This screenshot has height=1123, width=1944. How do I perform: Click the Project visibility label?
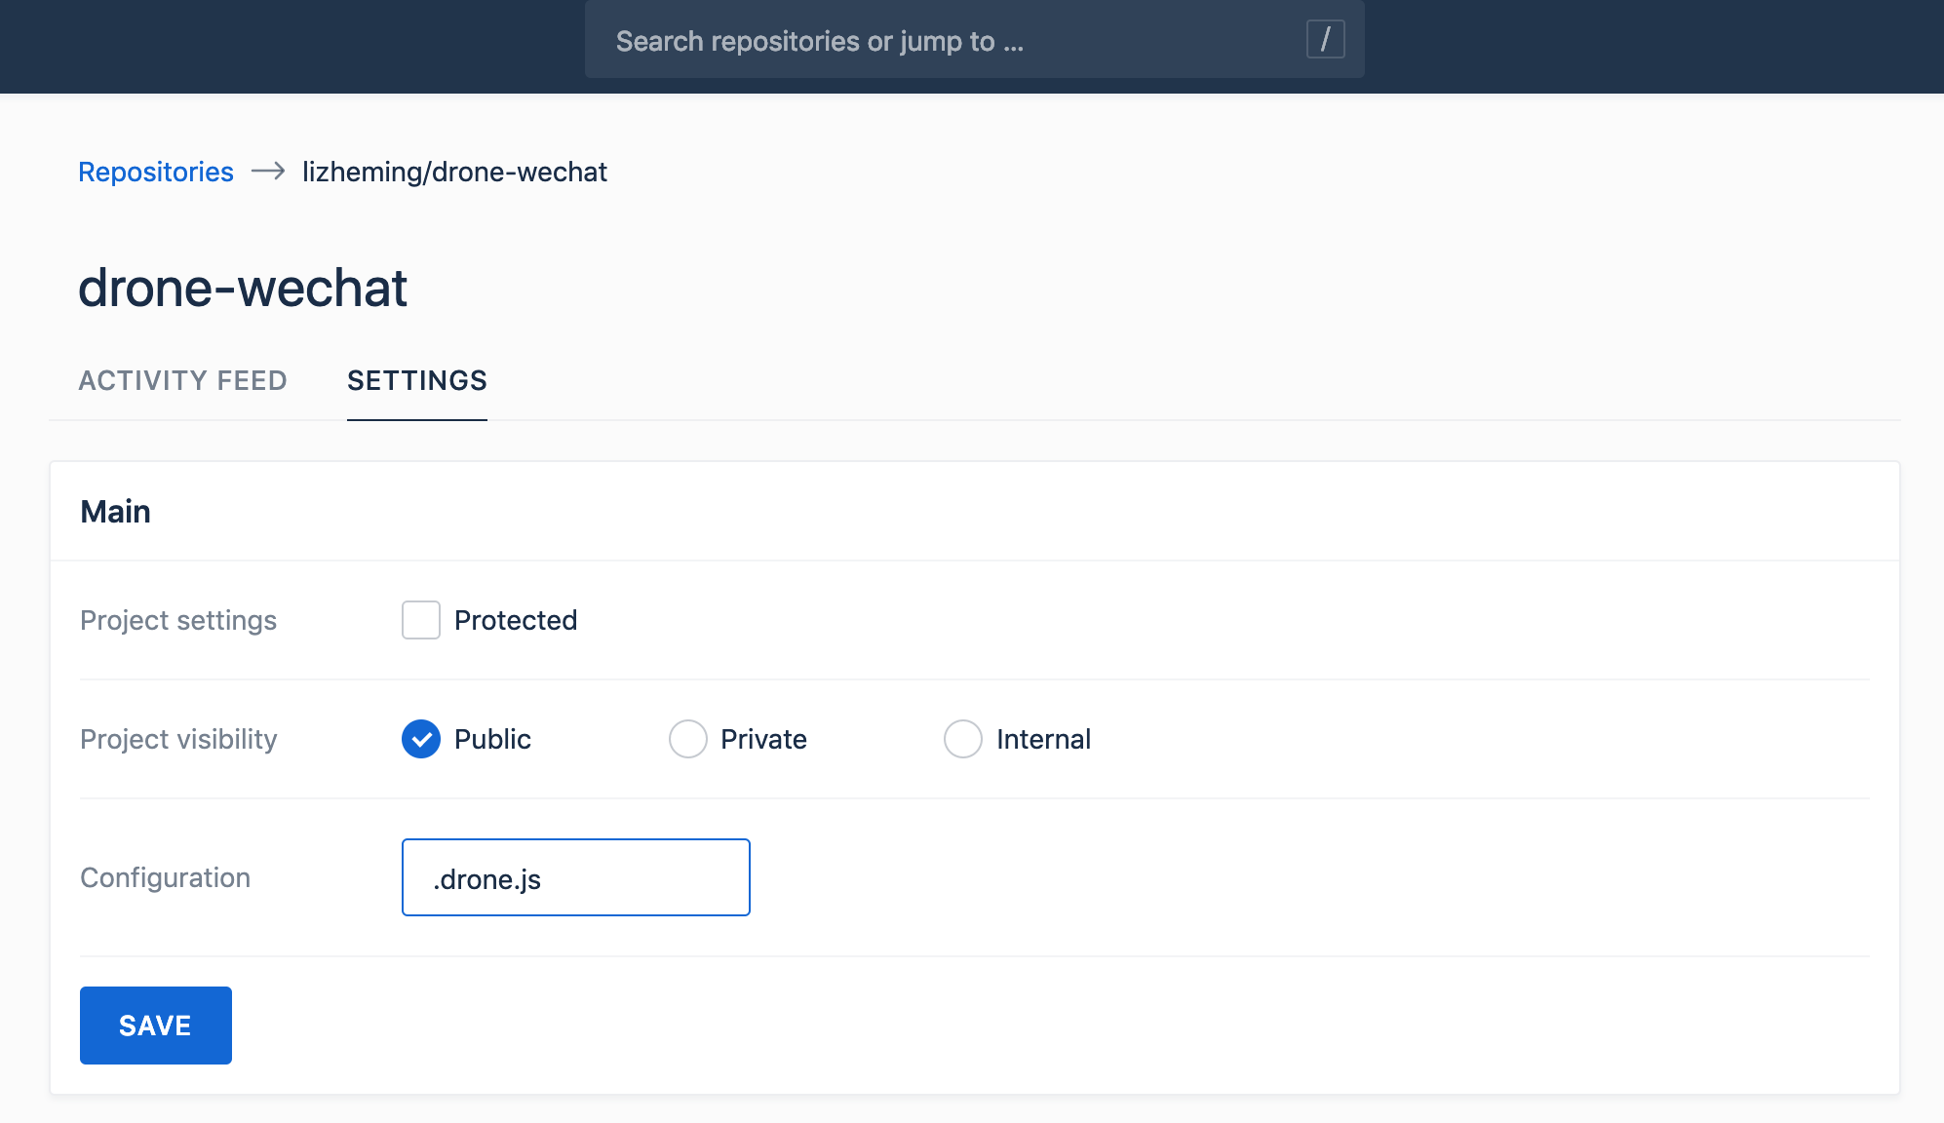178,739
